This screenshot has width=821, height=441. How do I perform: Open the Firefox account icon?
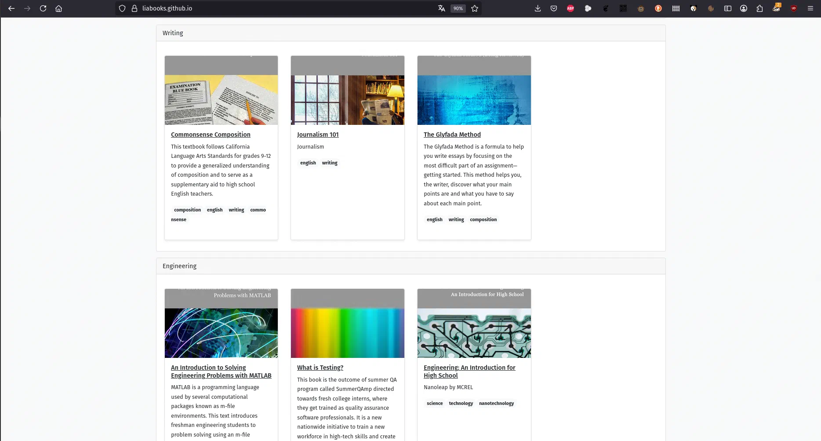pyautogui.click(x=744, y=8)
